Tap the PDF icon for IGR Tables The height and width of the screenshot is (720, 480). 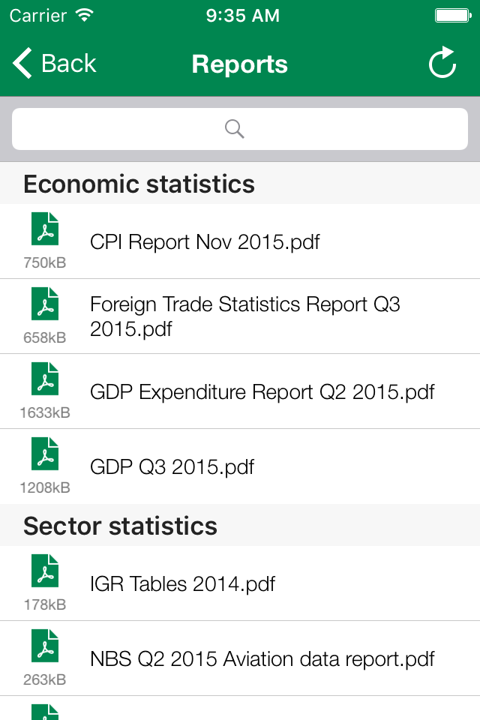click(45, 571)
